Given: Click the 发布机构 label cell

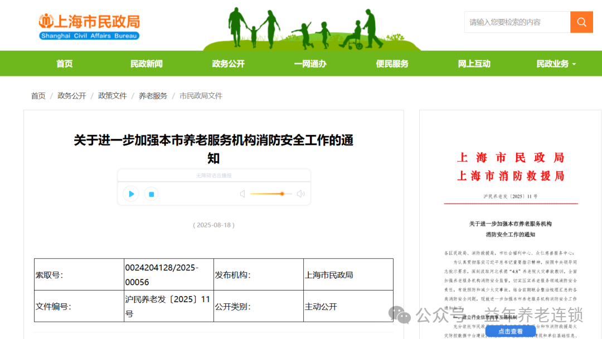Looking at the screenshot, I should [x=259, y=274].
